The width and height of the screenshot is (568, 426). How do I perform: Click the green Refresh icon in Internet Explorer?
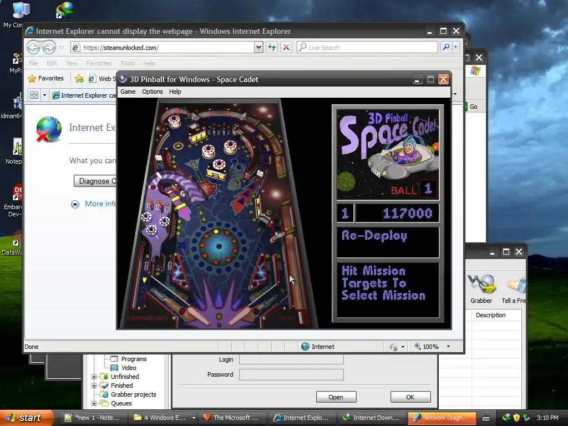click(272, 47)
